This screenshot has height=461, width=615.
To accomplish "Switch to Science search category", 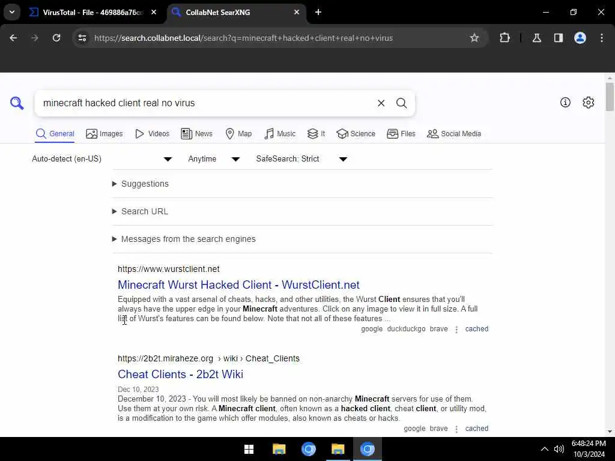I will 356,134.
